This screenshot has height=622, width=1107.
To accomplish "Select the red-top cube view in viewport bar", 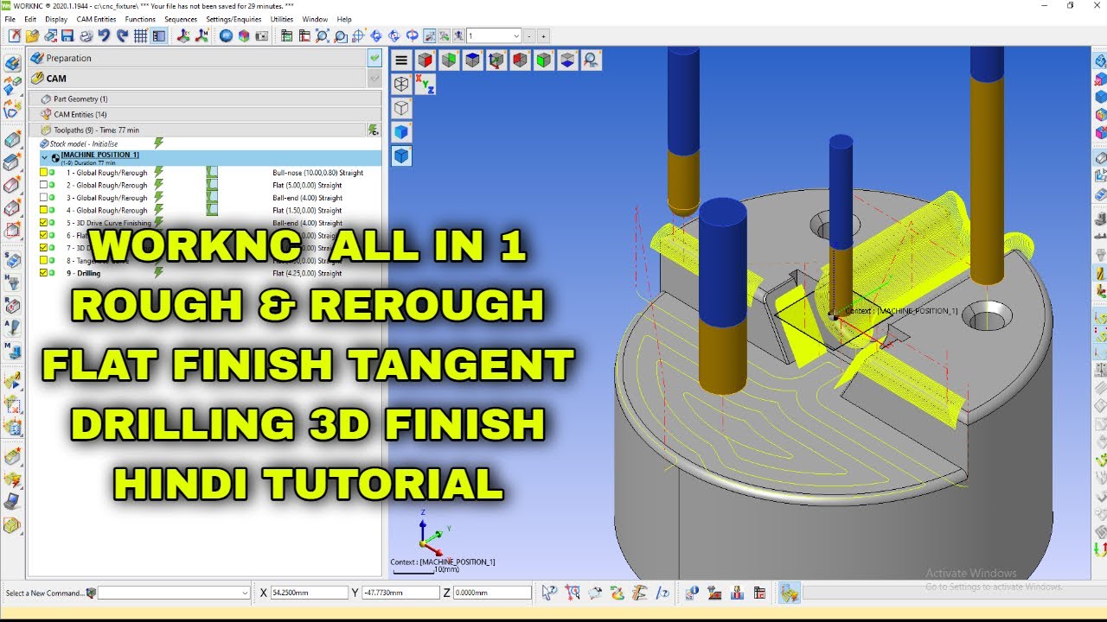I will (425, 60).
